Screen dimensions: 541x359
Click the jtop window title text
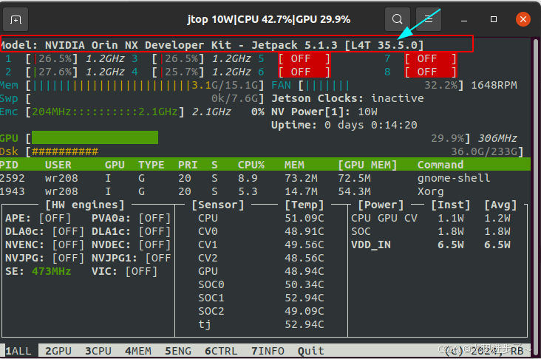pos(268,19)
